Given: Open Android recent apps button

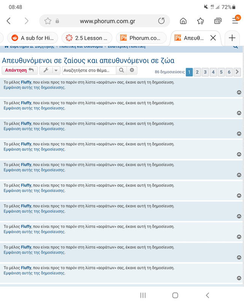Looking at the screenshot, I should [143, 295].
